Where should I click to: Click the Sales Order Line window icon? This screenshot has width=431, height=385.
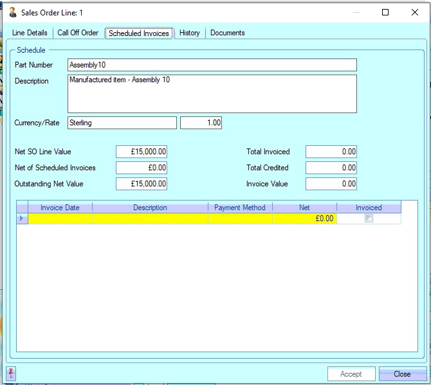click(x=12, y=12)
